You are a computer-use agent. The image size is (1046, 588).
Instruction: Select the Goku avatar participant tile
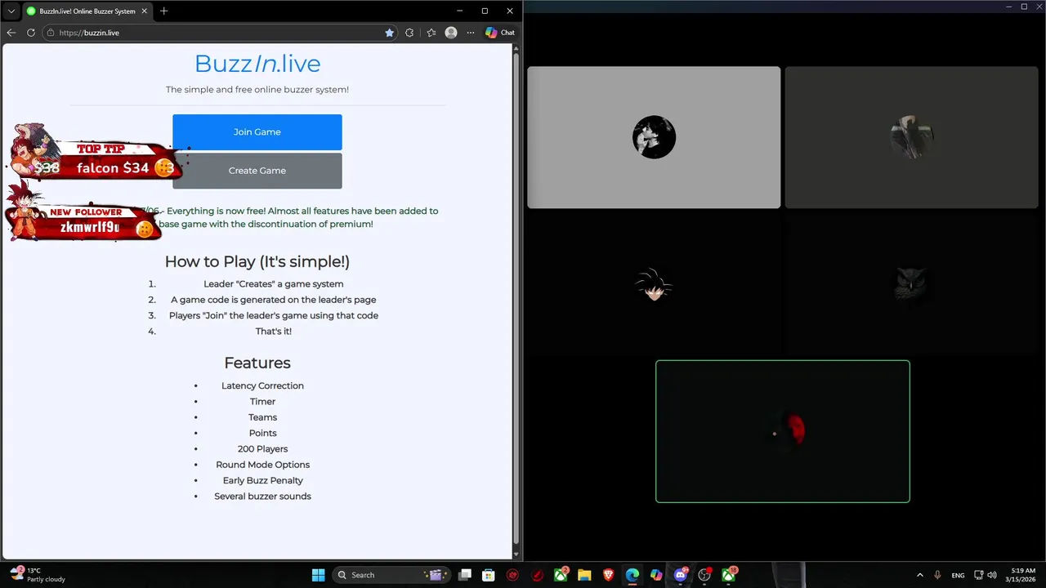click(654, 284)
